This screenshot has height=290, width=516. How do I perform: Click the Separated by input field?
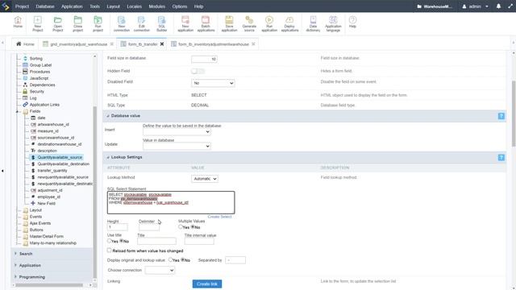click(235, 260)
